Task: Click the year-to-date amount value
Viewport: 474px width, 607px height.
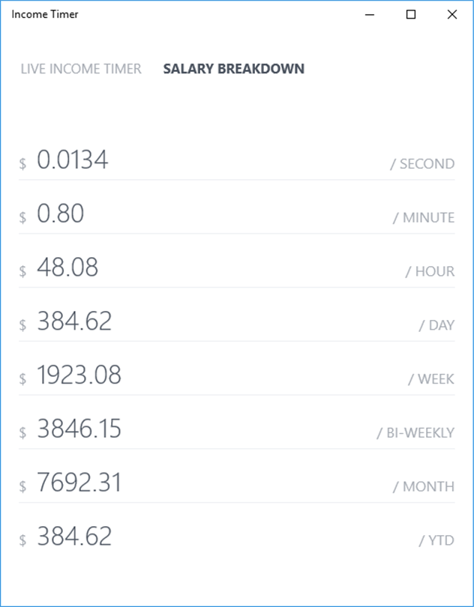Action: (74, 537)
